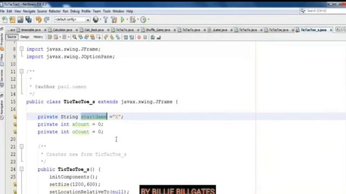Open the Files side panel

click(x=2, y=60)
